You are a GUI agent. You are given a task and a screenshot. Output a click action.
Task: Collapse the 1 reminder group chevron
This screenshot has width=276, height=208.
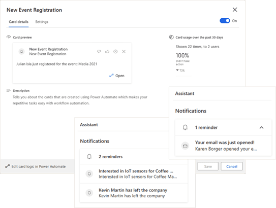[x=262, y=127]
